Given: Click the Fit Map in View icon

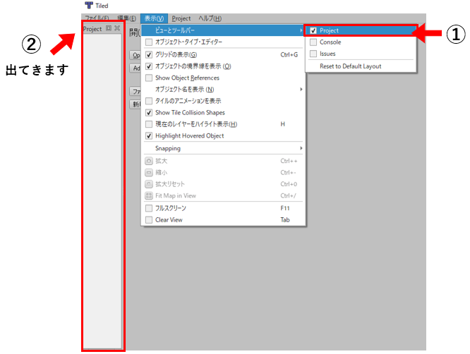Looking at the screenshot, I should (149, 196).
